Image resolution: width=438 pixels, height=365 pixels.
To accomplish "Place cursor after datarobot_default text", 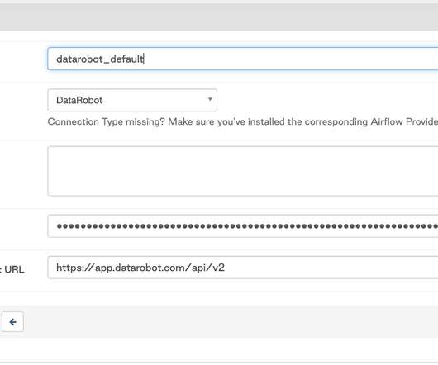I will point(144,59).
